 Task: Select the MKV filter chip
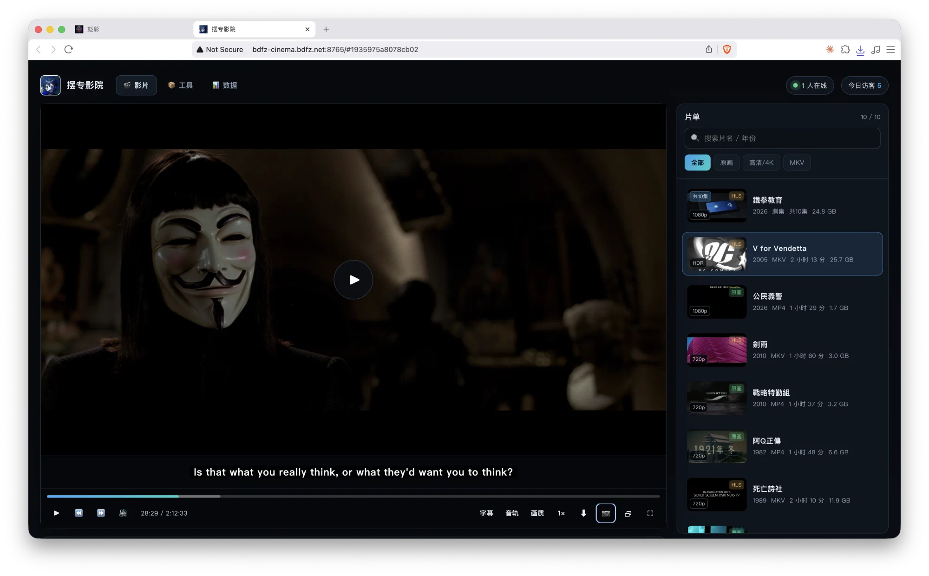coord(797,163)
